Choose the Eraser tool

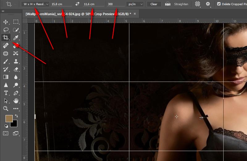coord(16,69)
